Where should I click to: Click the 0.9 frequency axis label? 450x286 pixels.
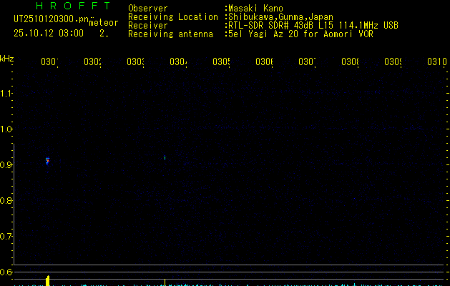point(6,165)
